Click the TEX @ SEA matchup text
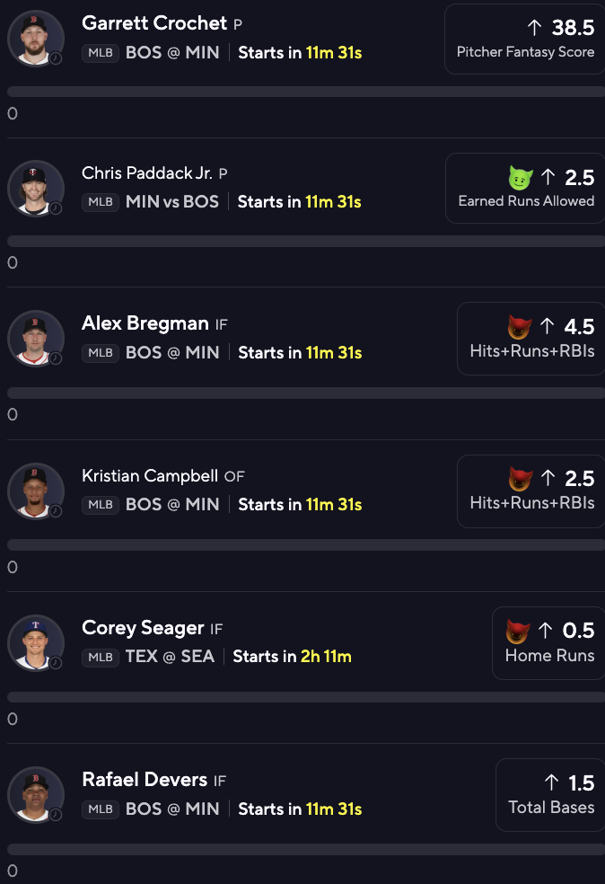Screen dimensions: 605x884 [170, 656]
